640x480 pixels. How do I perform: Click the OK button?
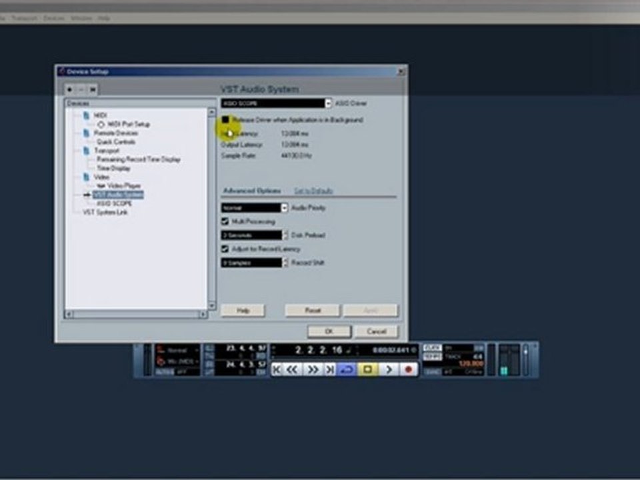[x=329, y=331]
